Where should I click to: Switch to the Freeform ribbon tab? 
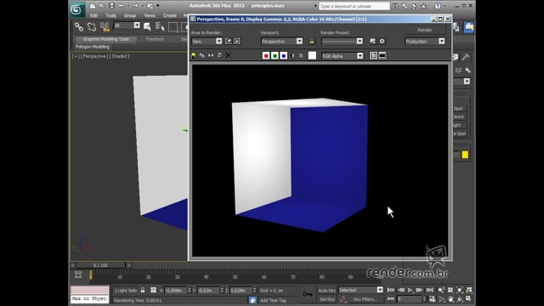point(155,39)
